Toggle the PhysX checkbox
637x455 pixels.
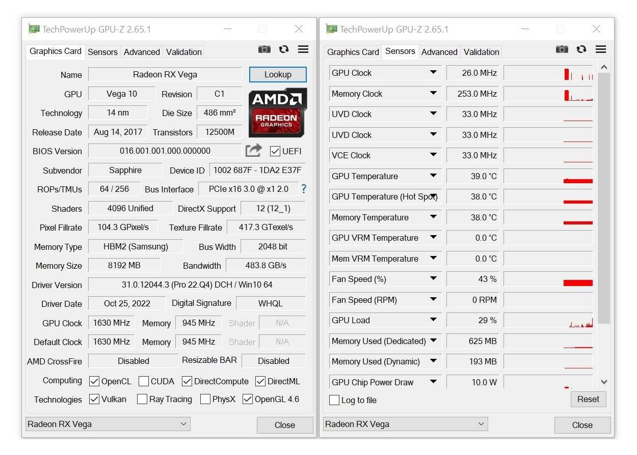click(x=205, y=399)
